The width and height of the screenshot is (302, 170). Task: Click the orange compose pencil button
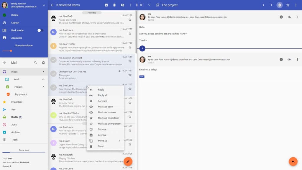(128, 161)
